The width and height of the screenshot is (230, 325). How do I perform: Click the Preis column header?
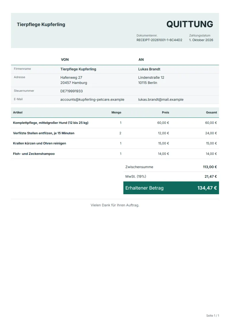(x=166, y=113)
